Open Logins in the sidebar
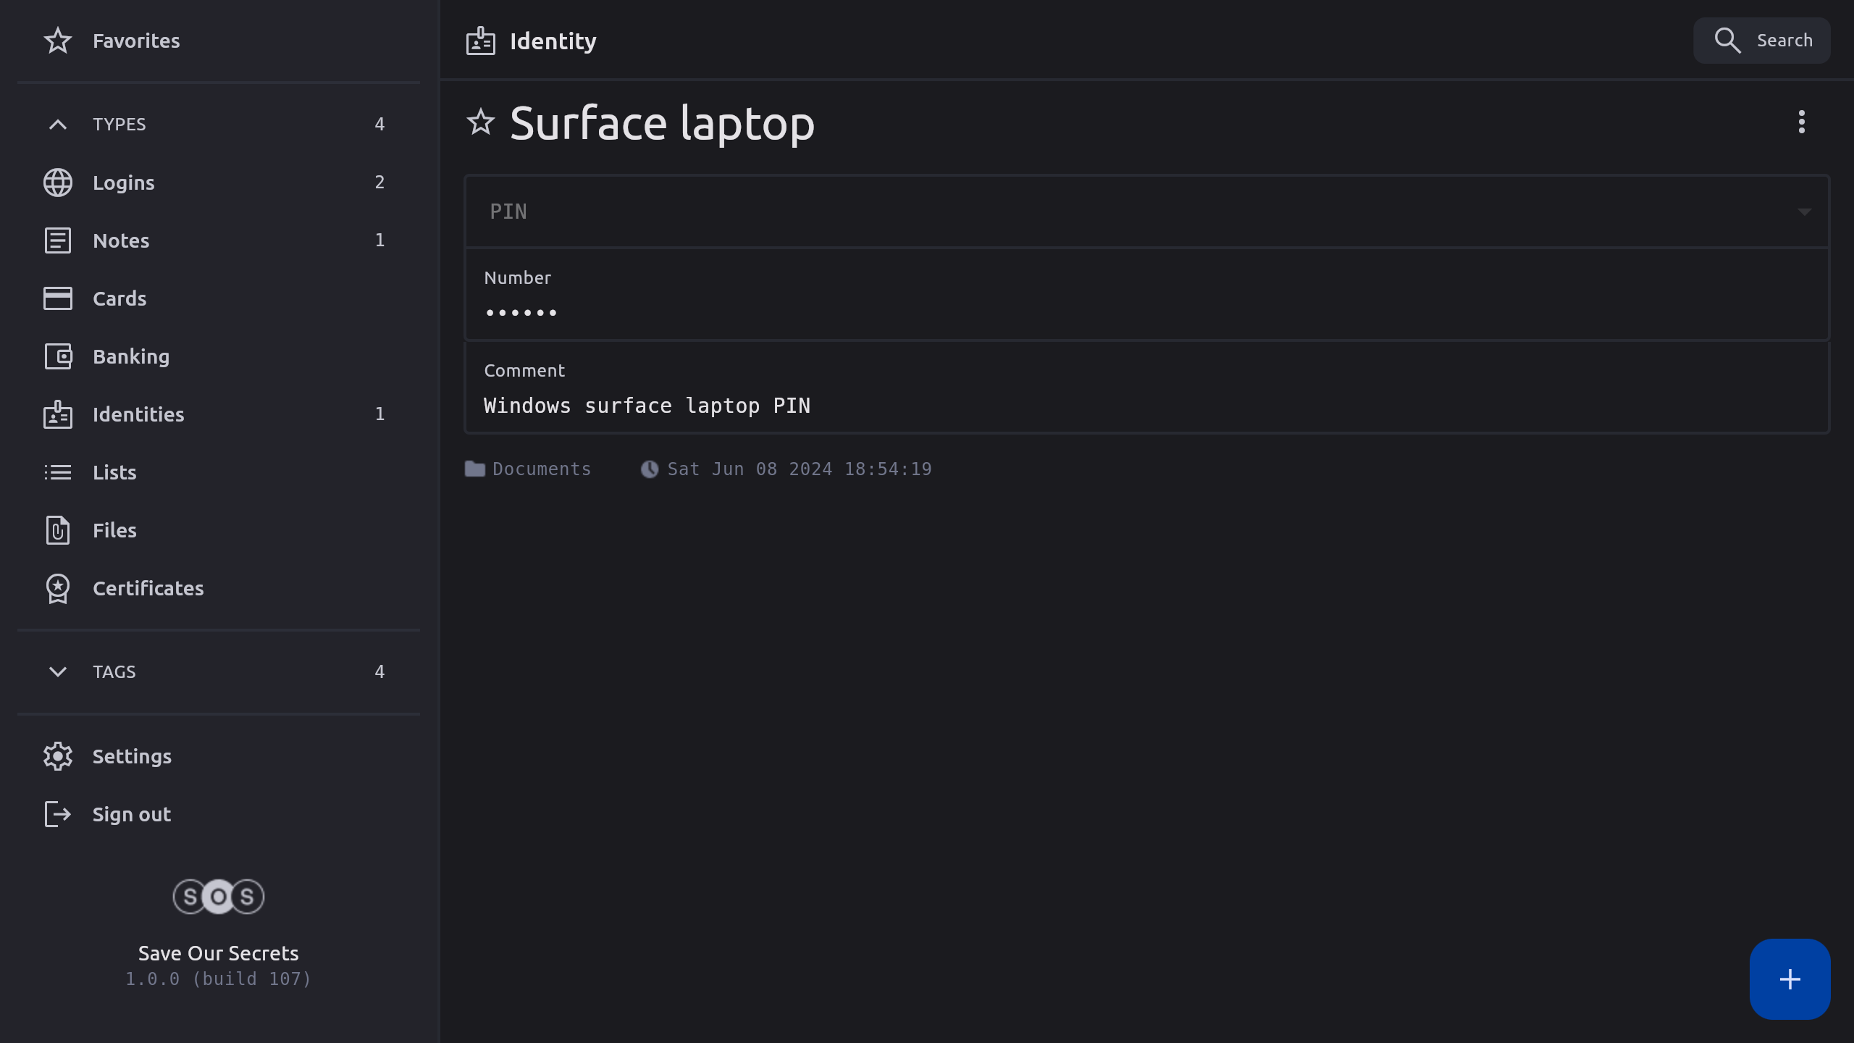 pyautogui.click(x=124, y=183)
